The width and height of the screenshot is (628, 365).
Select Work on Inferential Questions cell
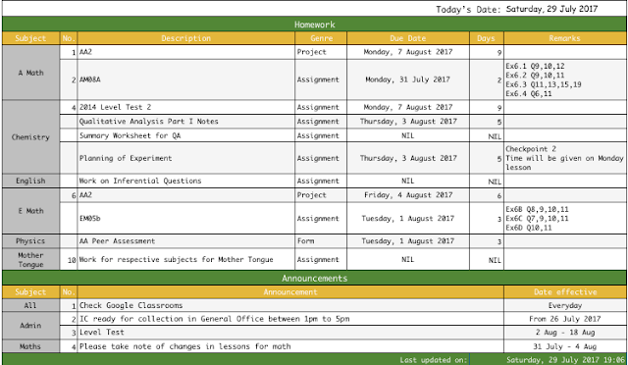[x=186, y=181]
